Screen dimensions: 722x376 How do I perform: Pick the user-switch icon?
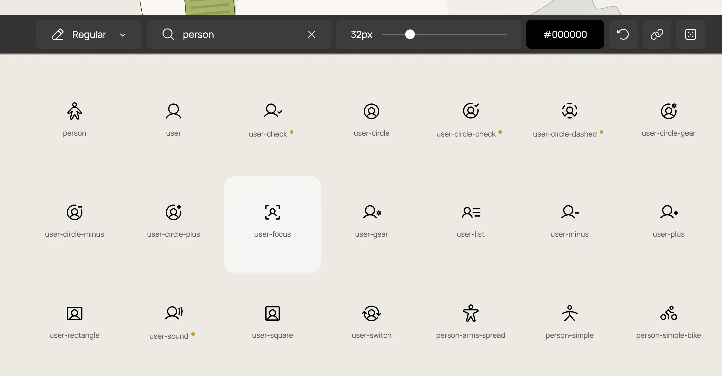click(372, 313)
